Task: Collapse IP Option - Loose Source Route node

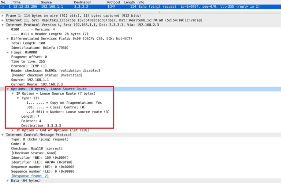Action: tap(13, 93)
